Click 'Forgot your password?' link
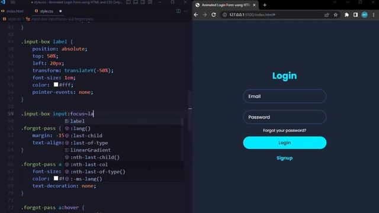Image resolution: width=379 pixels, height=213 pixels. 284,130
